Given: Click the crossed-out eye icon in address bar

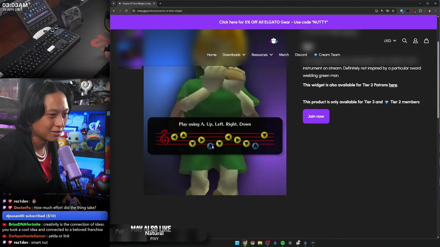Looking at the screenshot, I should pyautogui.click(x=387, y=11).
